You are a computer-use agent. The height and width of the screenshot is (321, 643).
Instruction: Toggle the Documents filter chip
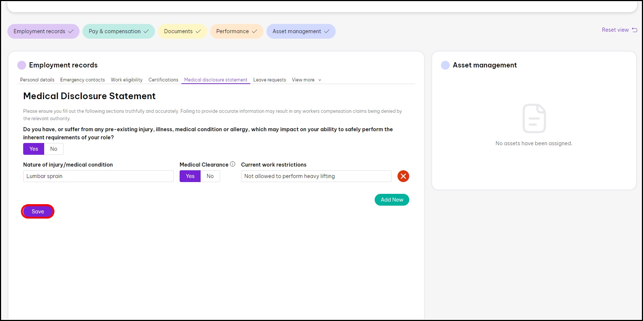[x=182, y=31]
